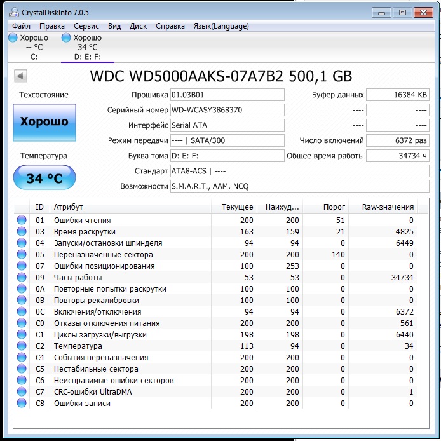The height and width of the screenshot is (441, 441).
Task: Click the blue Хорошо health status button
Action: pos(44,123)
